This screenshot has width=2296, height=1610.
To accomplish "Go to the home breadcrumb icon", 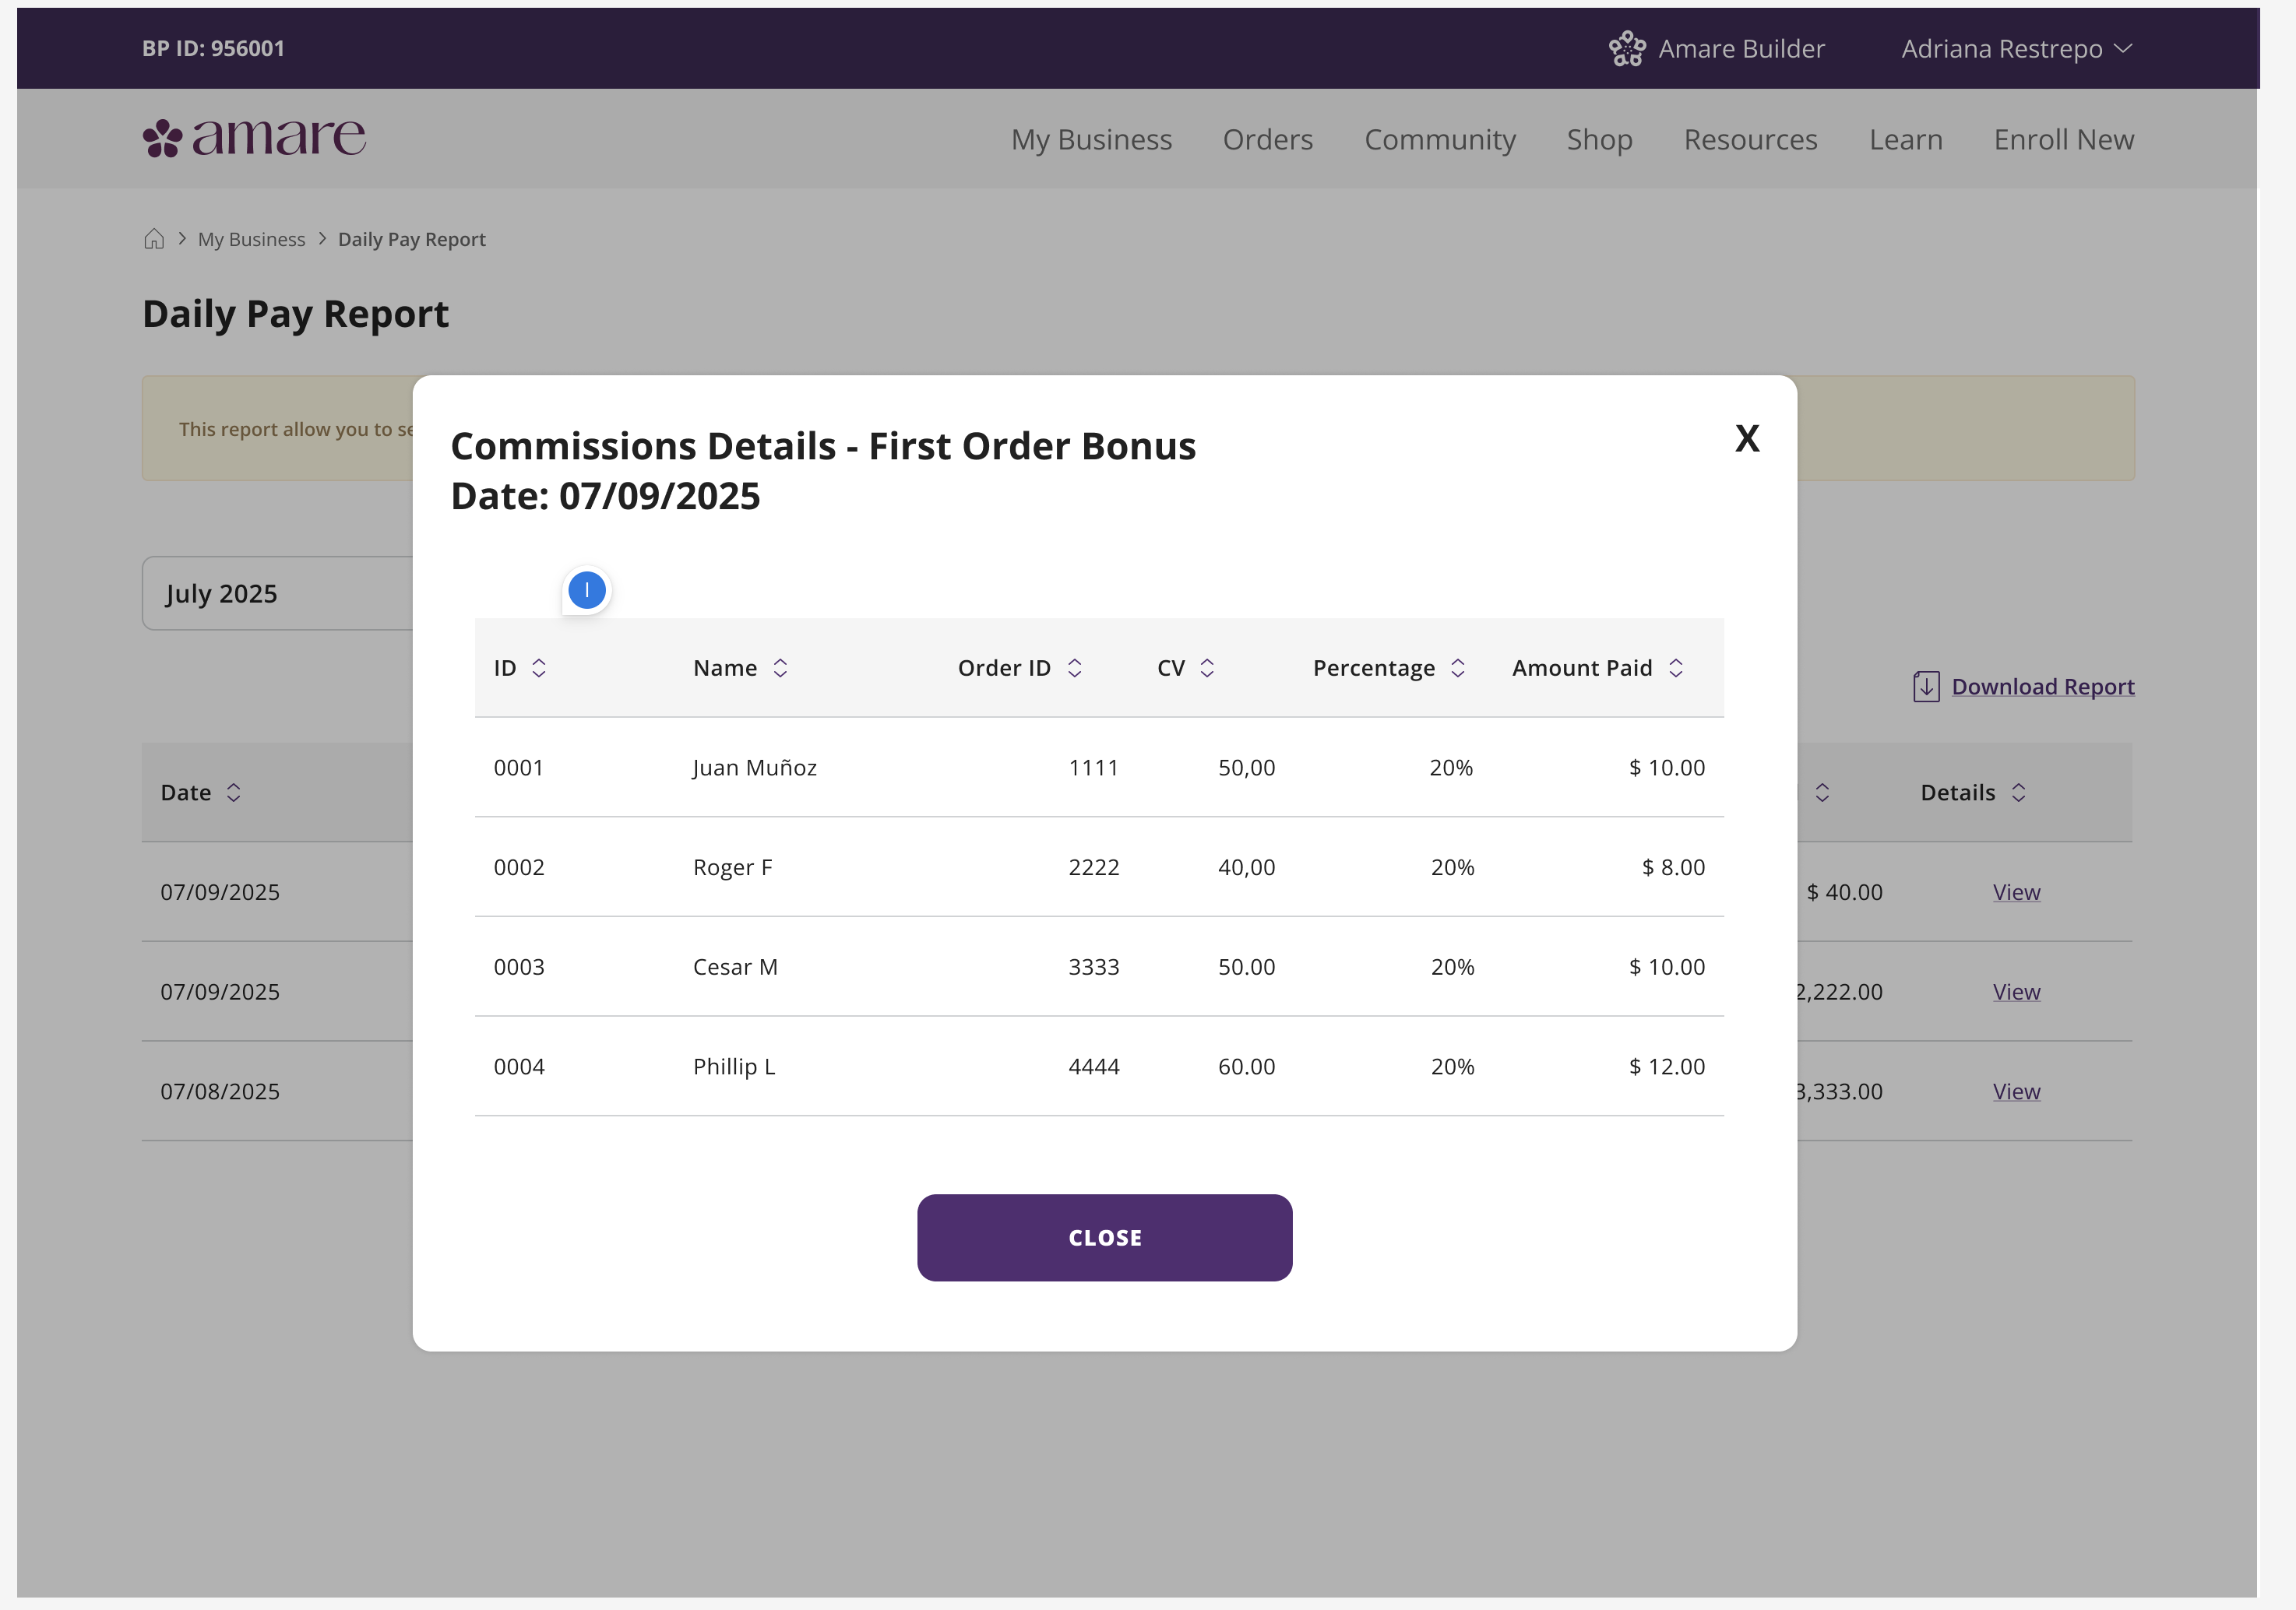I will point(154,239).
